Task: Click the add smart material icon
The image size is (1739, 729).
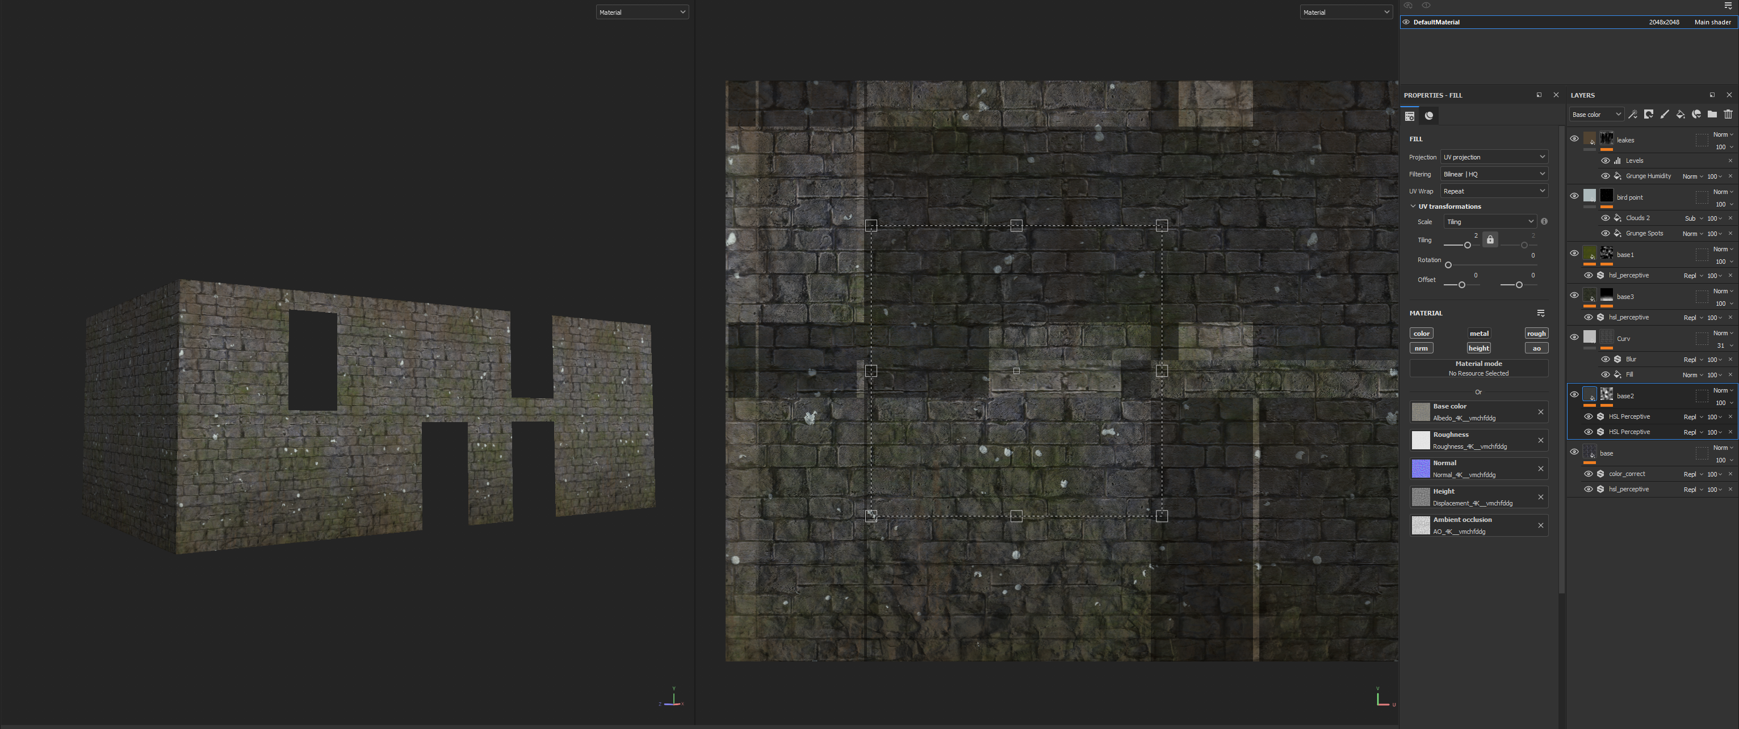Action: [1696, 114]
